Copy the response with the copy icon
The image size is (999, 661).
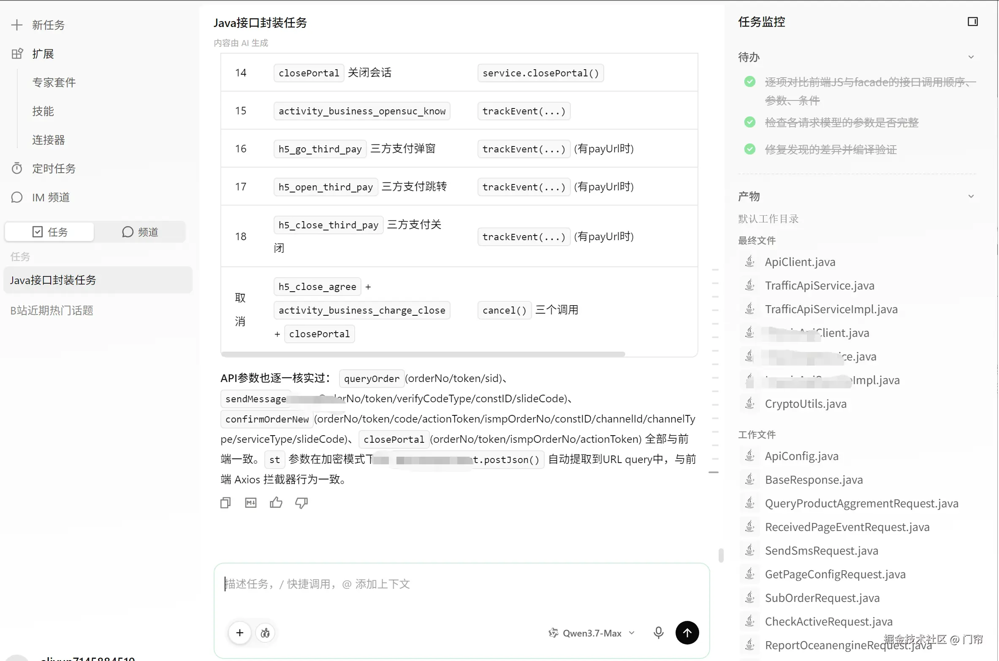(x=225, y=503)
